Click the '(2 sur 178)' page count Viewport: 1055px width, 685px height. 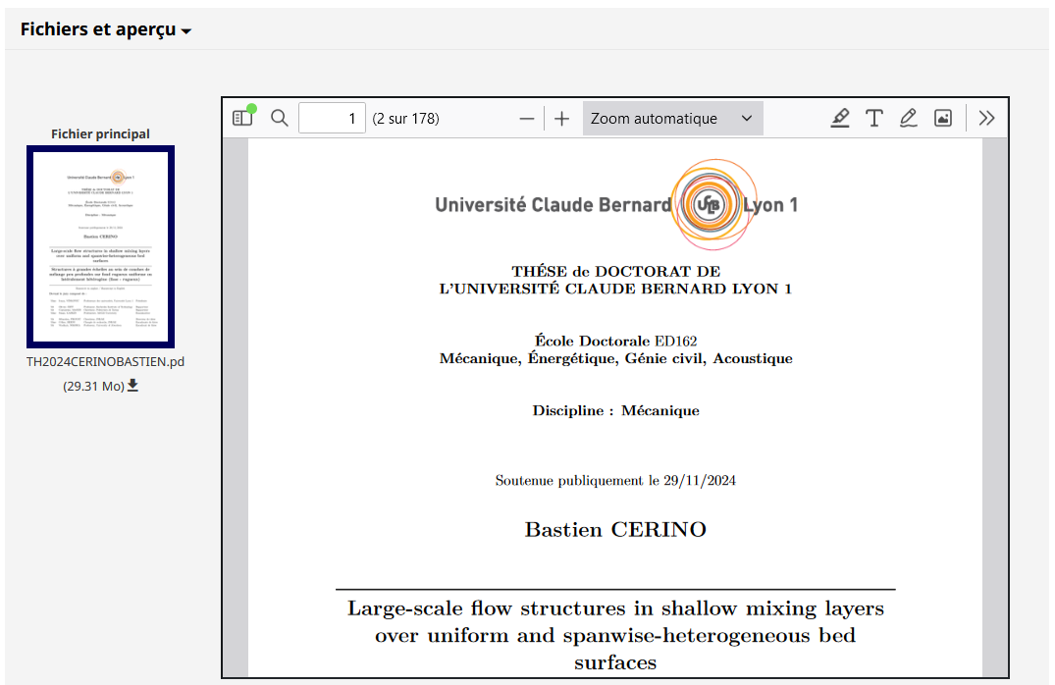tap(405, 119)
